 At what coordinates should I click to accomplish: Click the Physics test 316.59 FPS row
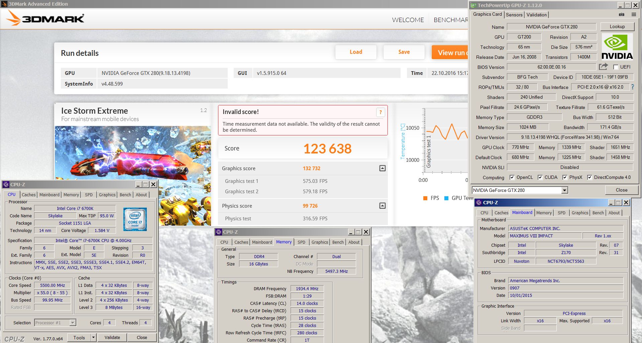[x=303, y=218]
